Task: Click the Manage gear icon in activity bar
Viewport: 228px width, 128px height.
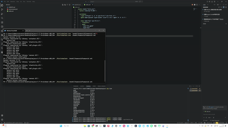Action: click(2, 119)
